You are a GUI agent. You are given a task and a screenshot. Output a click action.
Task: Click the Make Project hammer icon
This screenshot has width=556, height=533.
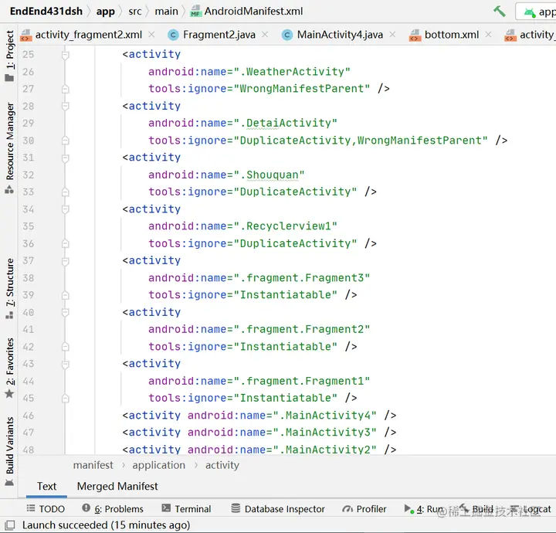pos(500,12)
